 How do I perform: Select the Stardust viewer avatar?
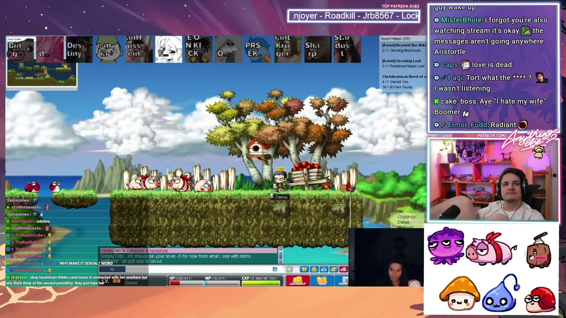(x=347, y=49)
